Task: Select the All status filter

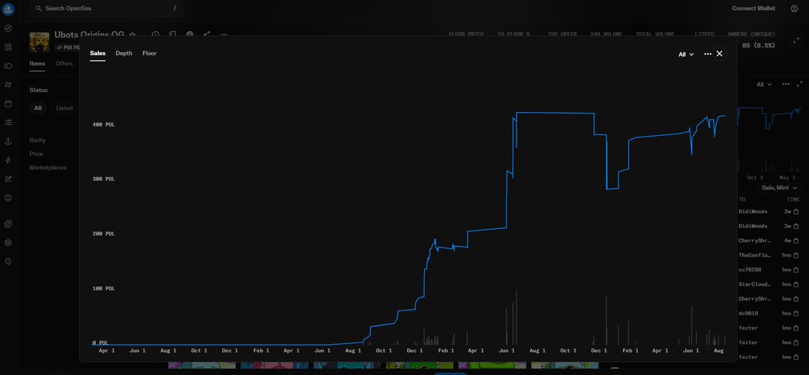Action: tap(38, 108)
